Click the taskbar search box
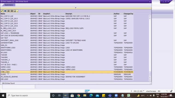The image size is (175, 98). (28, 96)
